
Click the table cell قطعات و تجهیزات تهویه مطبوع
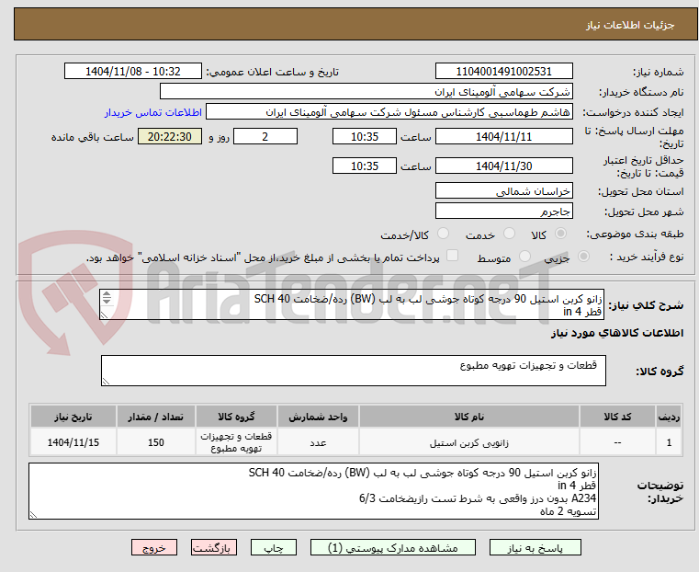[x=236, y=442]
